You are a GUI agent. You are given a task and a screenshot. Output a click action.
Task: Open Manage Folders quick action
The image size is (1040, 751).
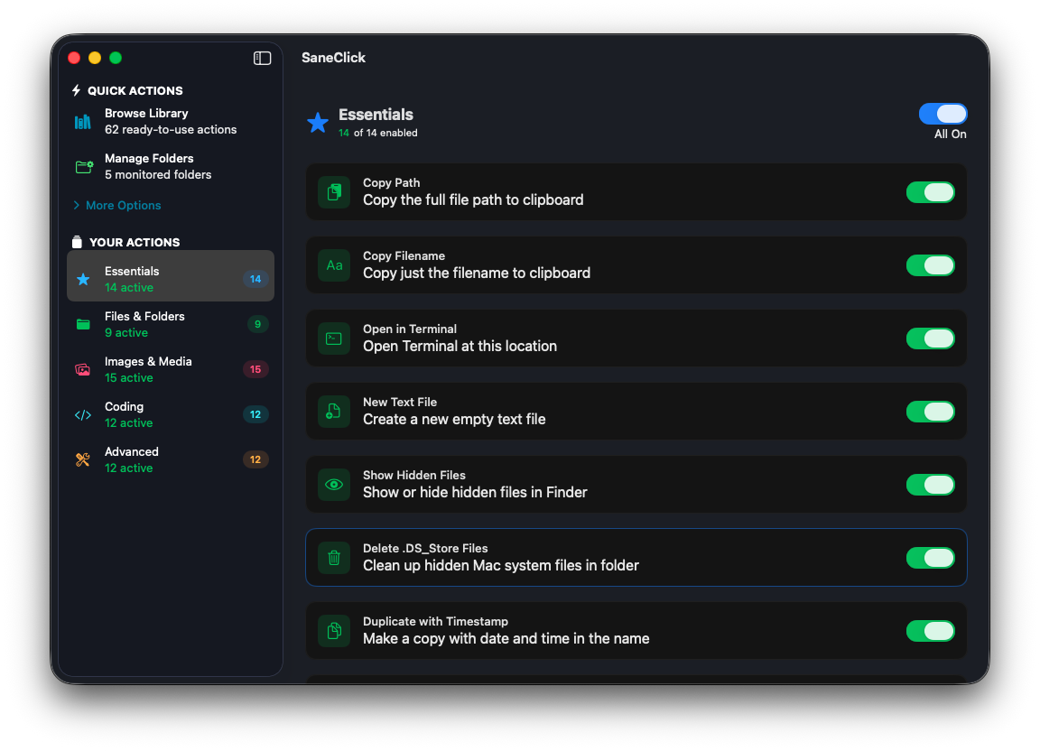coord(171,166)
